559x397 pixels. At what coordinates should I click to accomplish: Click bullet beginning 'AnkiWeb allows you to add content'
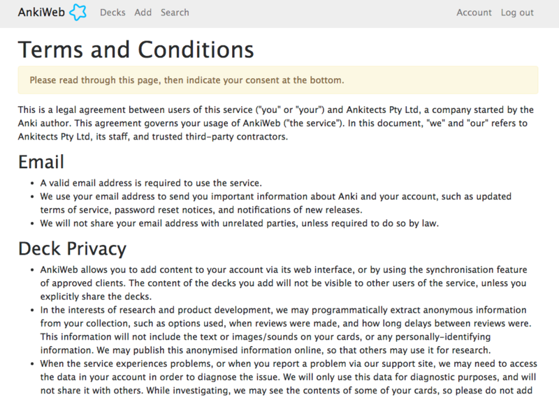pyautogui.click(x=284, y=283)
